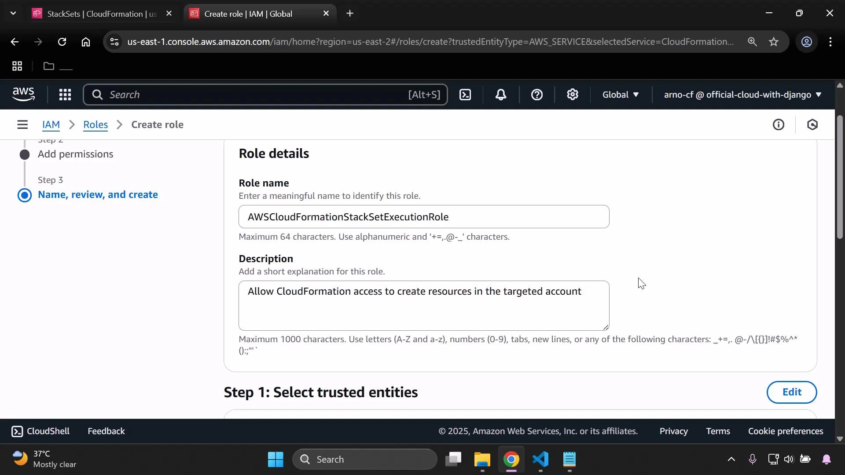Select the 'Add permissions' step indicator

[x=25, y=154]
